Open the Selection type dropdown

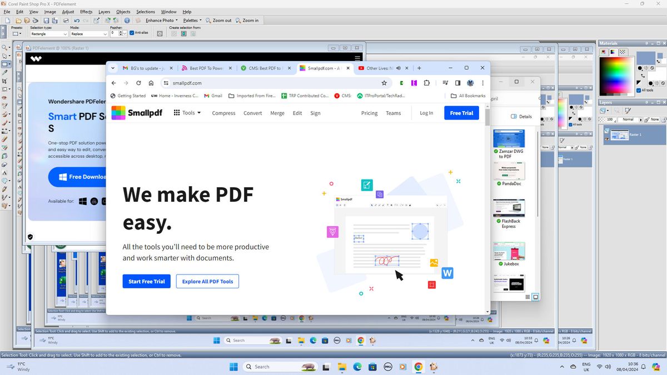tap(65, 33)
